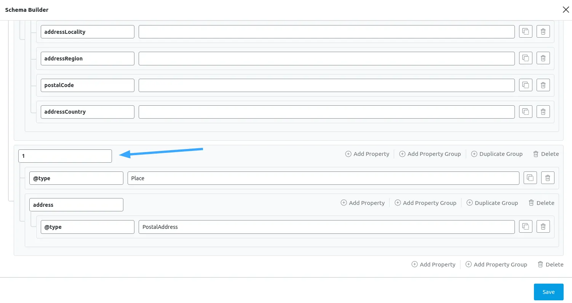Delete the PostalAddress @type row
Screen dimensions: 572x303
pyautogui.click(x=543, y=227)
